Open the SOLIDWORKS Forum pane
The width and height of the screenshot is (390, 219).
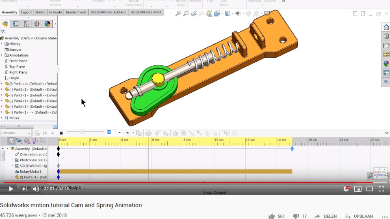point(386,82)
